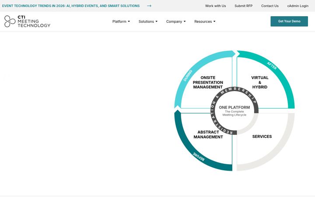Open the cAdmin Login link

[x=298, y=6]
